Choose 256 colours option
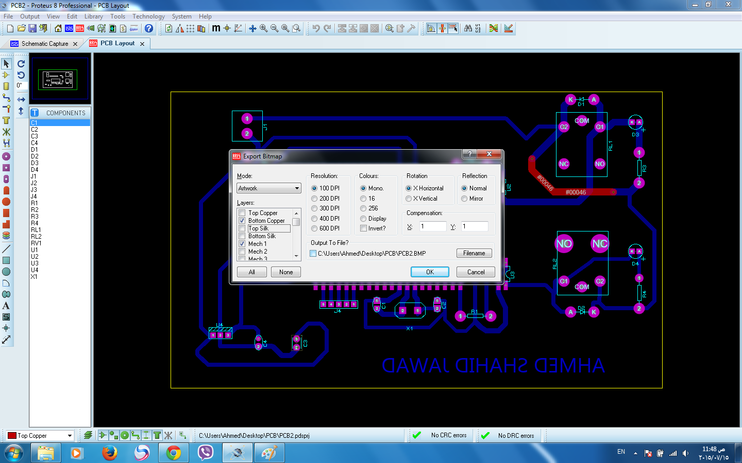The height and width of the screenshot is (463, 742). coord(363,208)
